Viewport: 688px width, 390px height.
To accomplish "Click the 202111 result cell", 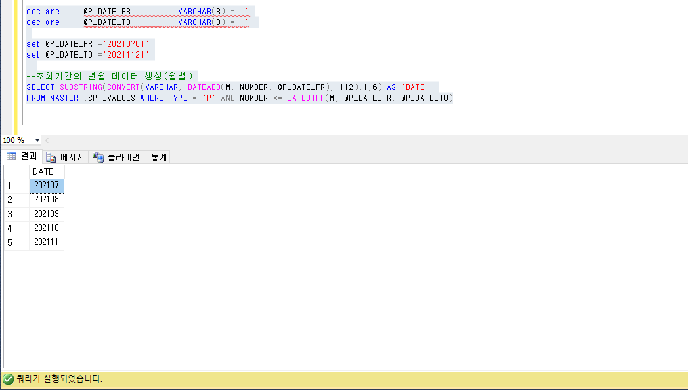I will click(x=46, y=242).
